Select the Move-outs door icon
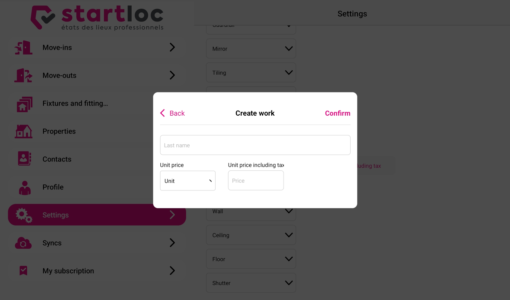Image resolution: width=510 pixels, height=300 pixels. coord(23,75)
